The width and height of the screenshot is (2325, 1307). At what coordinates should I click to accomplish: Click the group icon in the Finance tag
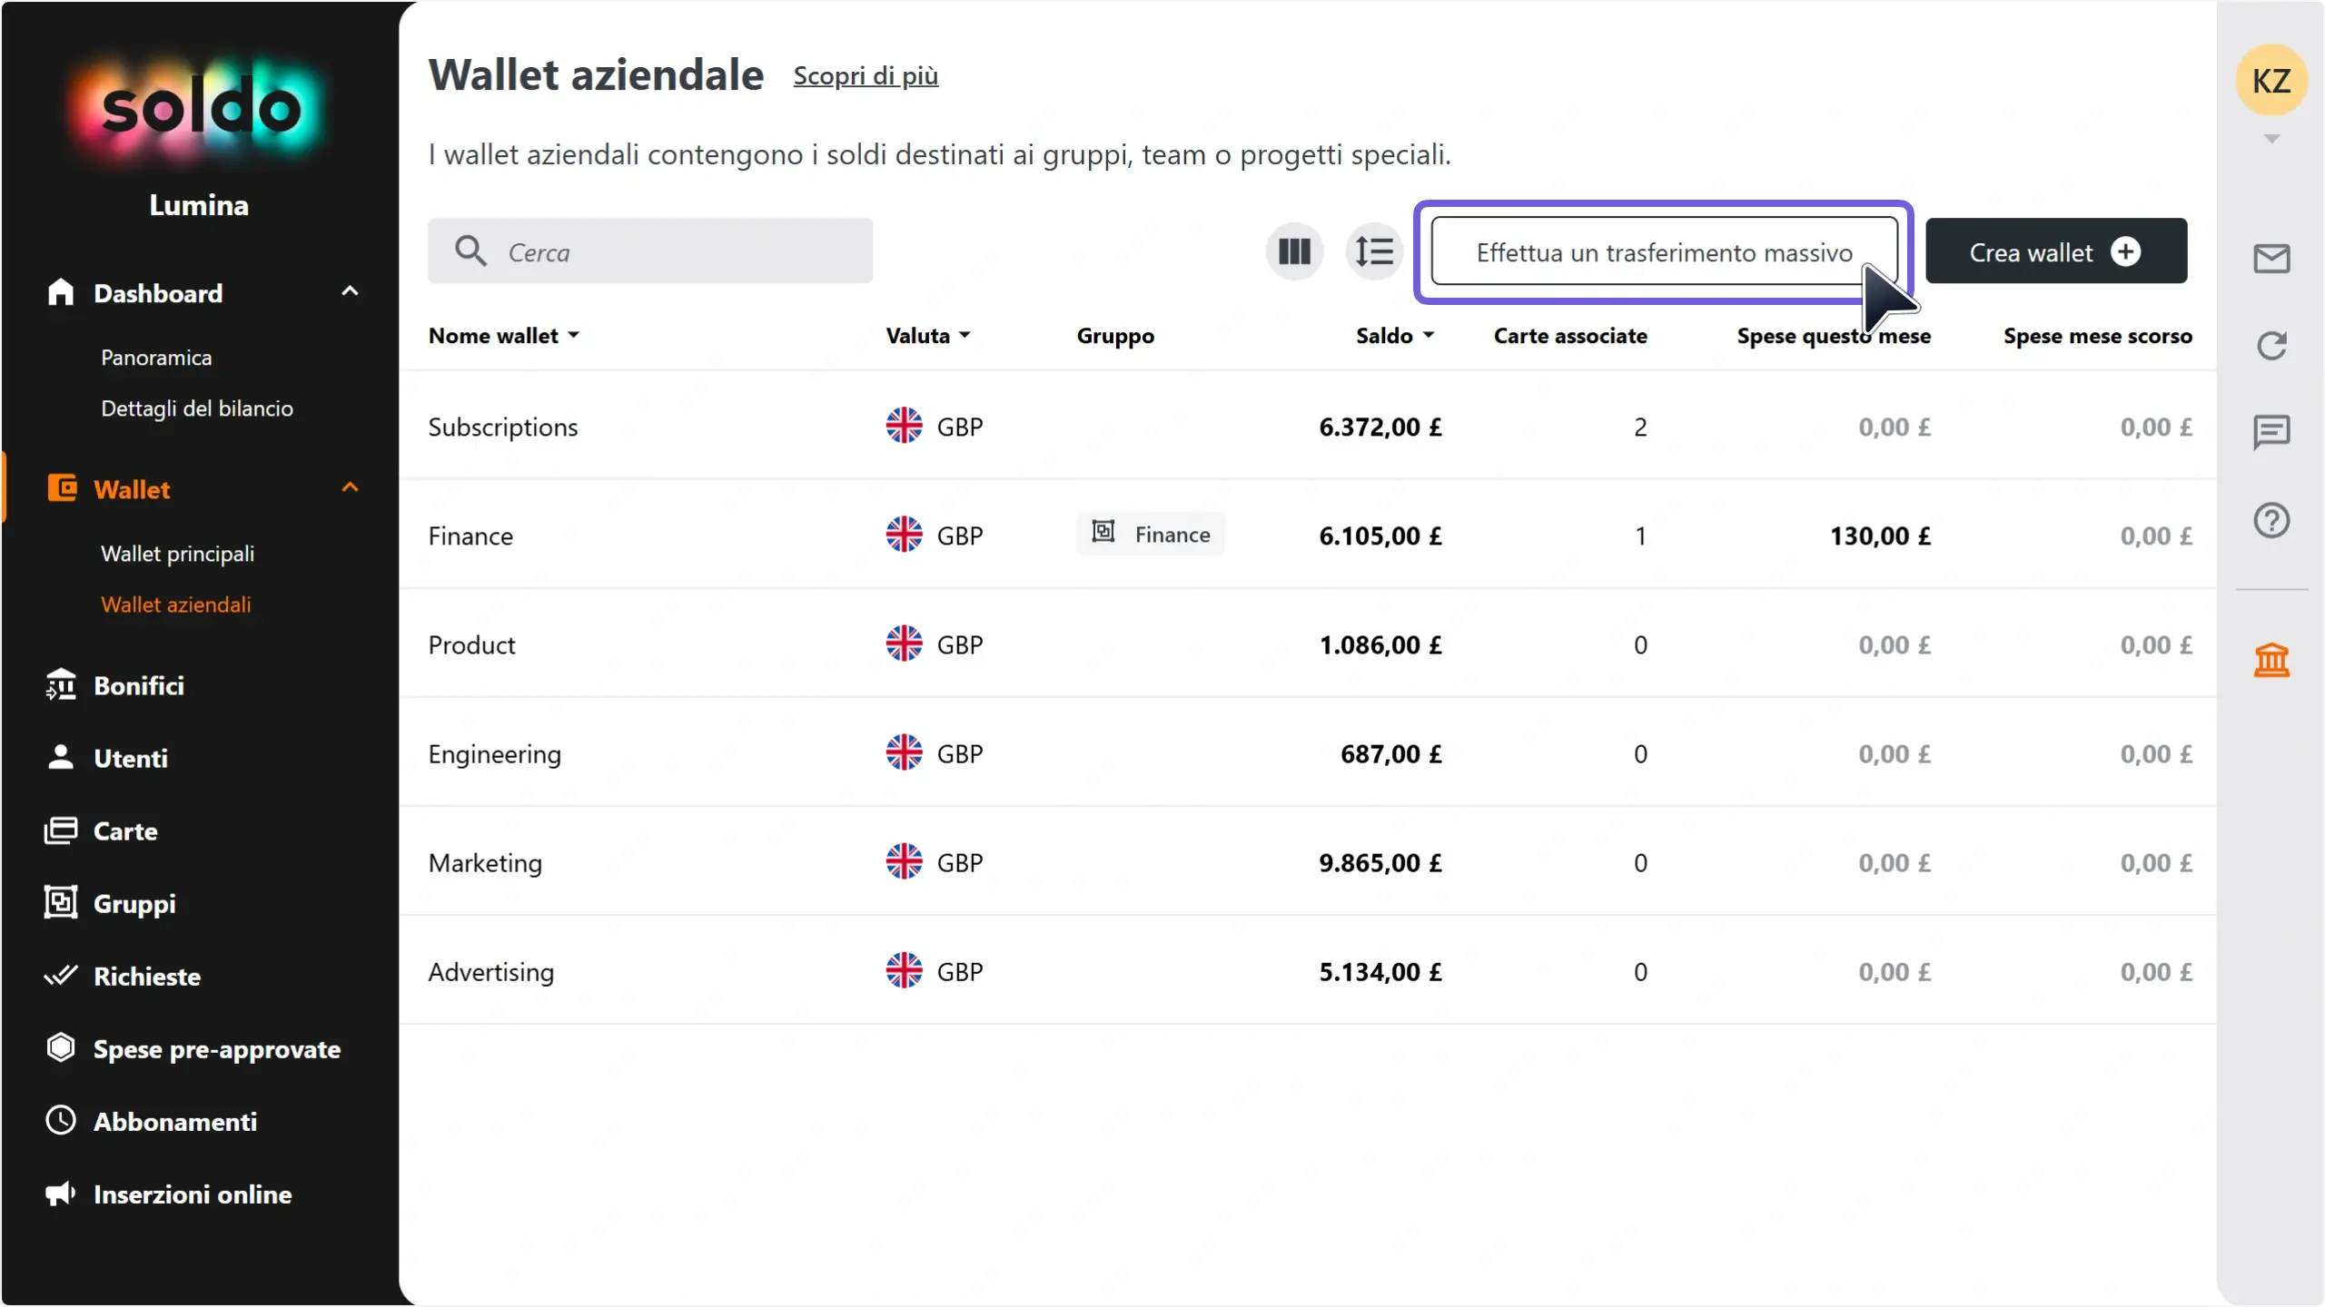(x=1103, y=532)
